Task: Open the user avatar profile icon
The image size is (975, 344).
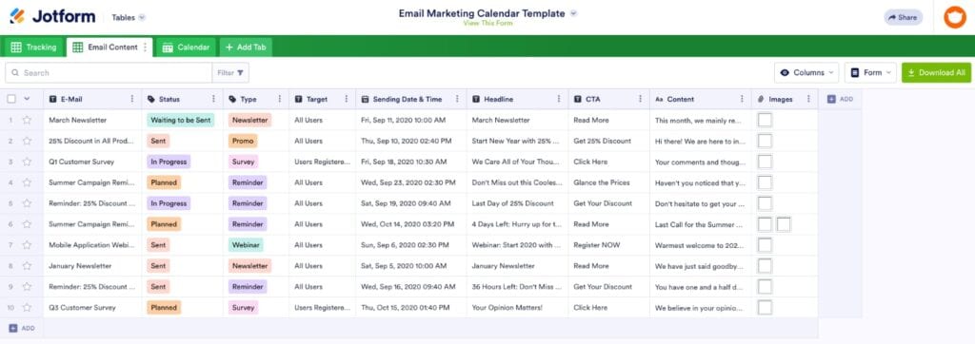Action: click(954, 17)
